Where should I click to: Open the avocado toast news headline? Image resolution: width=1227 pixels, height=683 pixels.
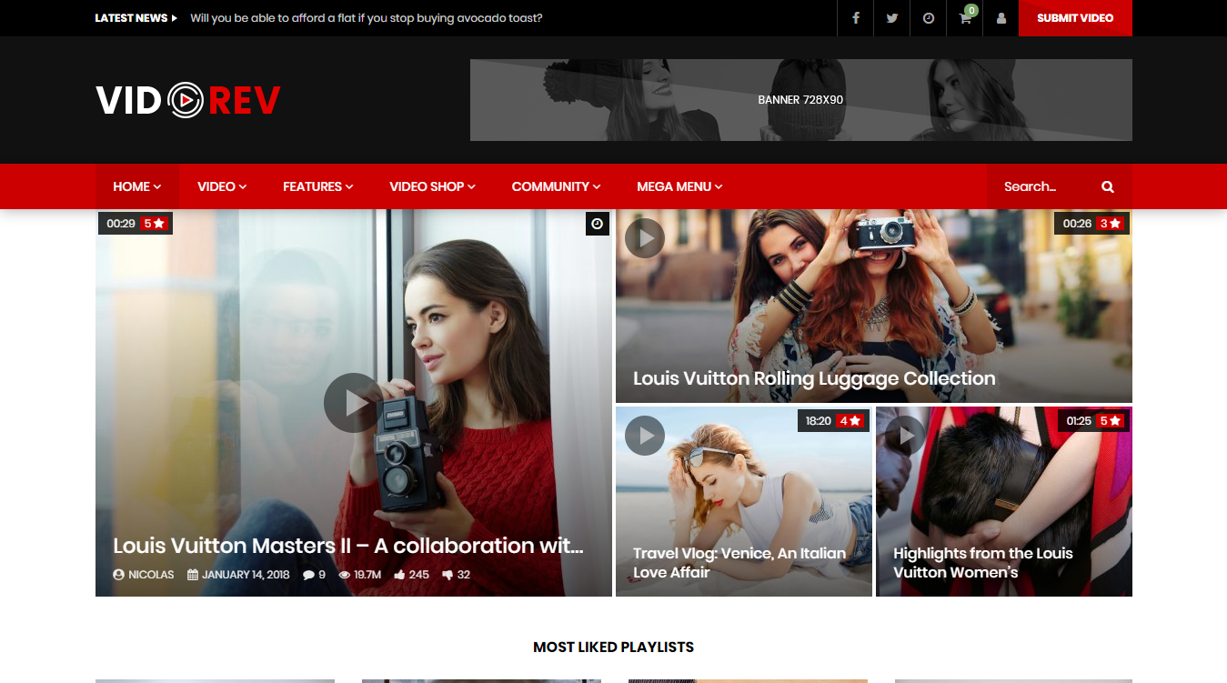pos(367,18)
